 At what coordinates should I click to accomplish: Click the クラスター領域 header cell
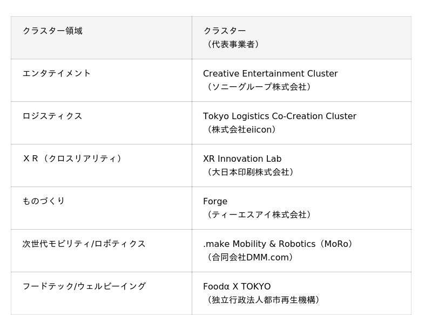(x=52, y=31)
